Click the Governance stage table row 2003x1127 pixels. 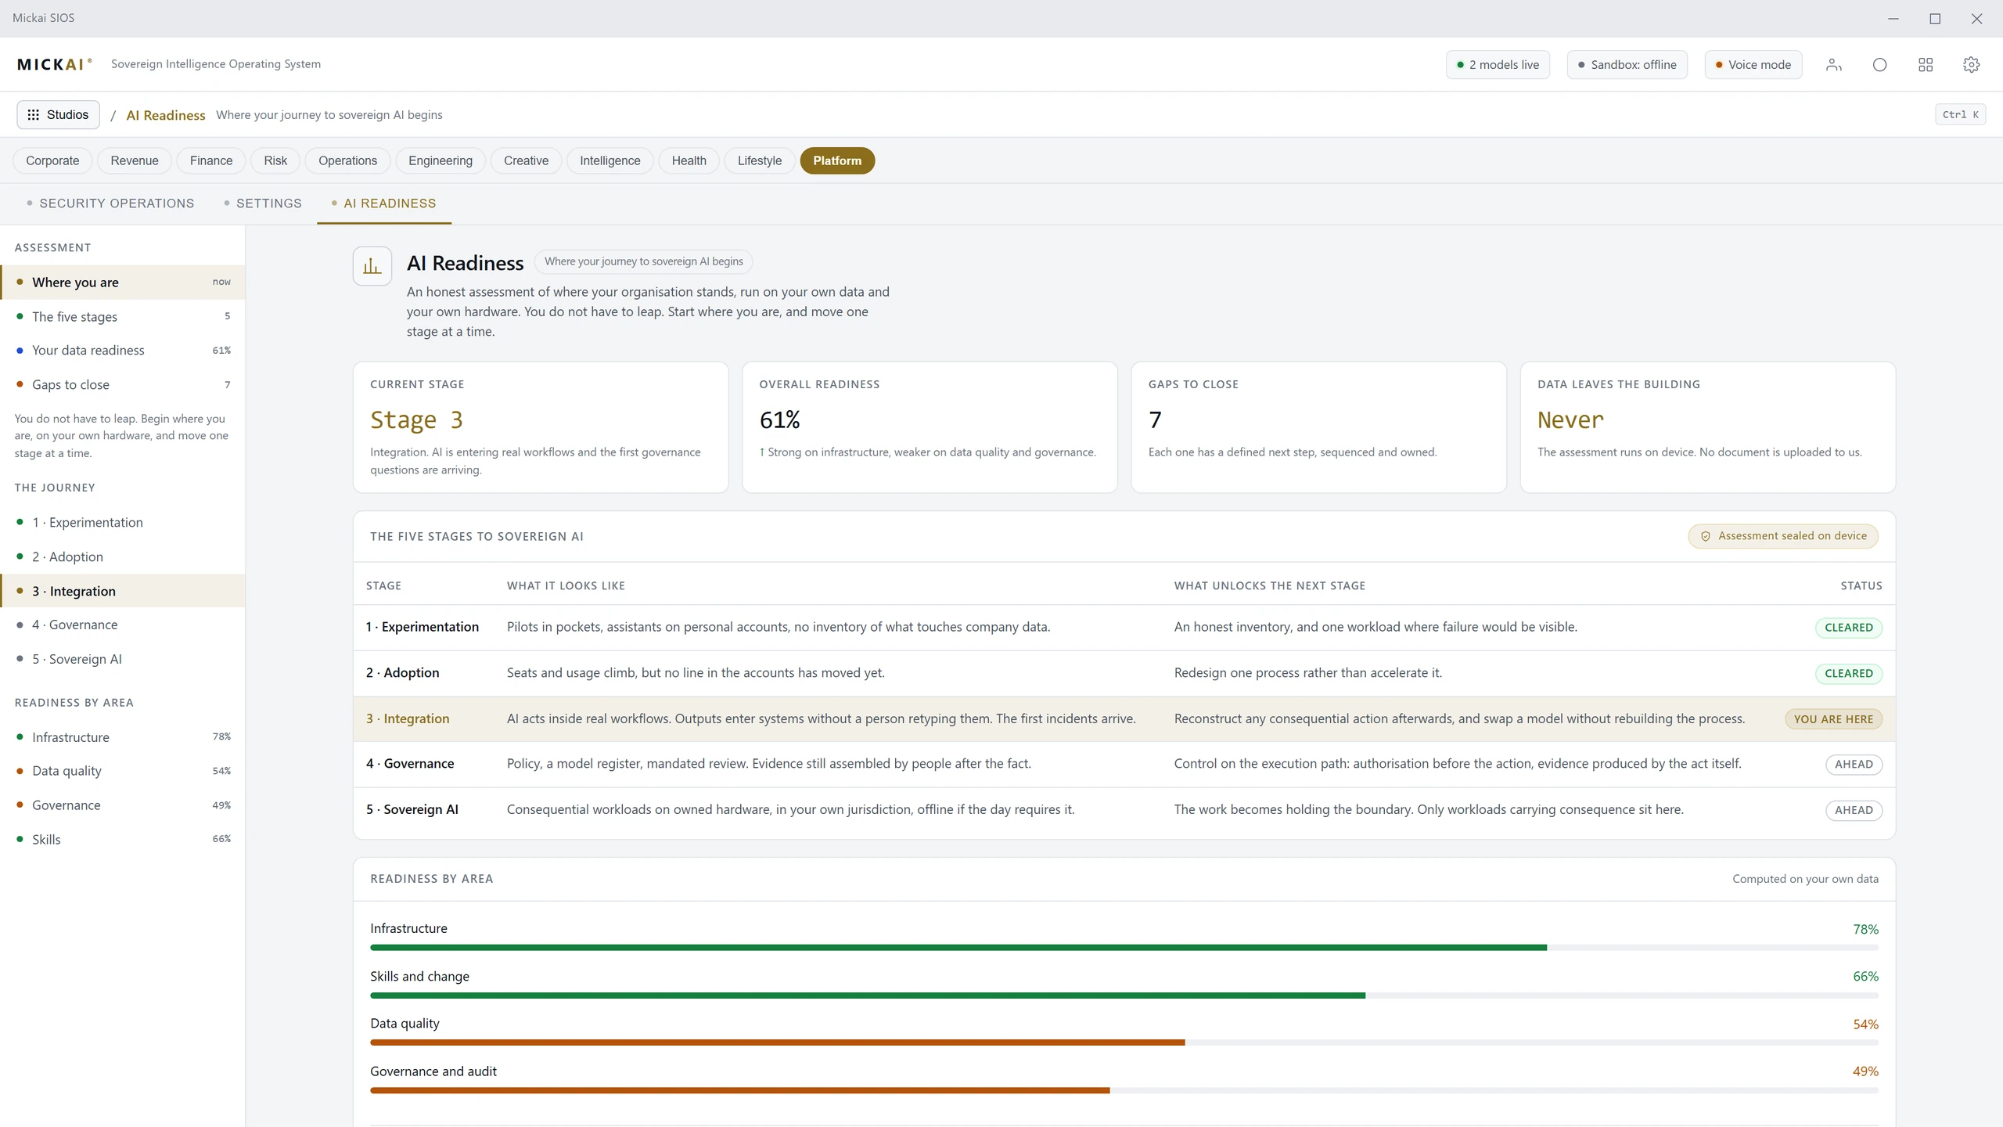(x=1124, y=764)
